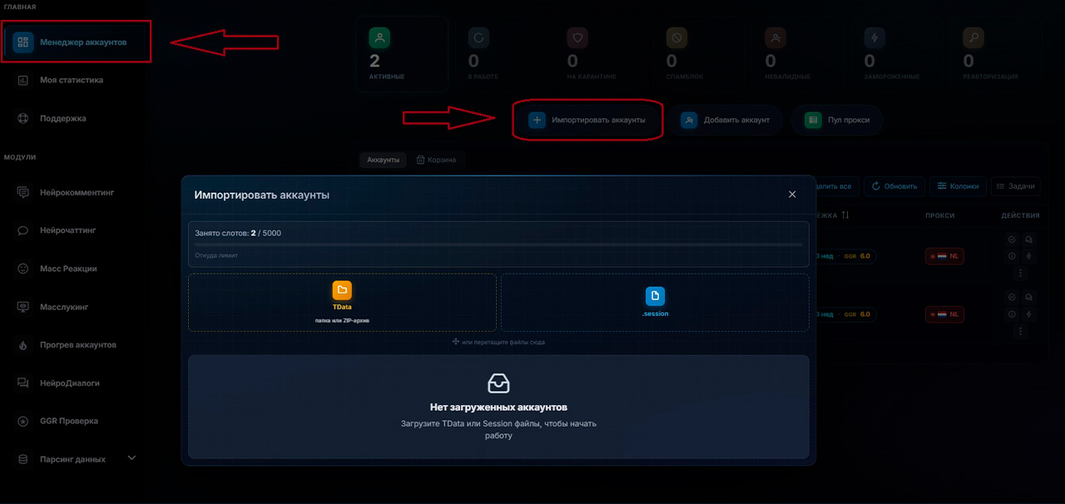Click the Обновить refresh button
The image size is (1065, 504).
tap(894, 186)
